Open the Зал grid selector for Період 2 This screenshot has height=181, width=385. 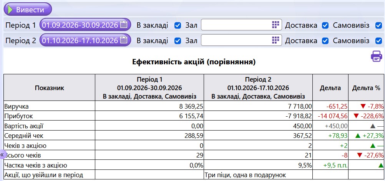point(276,40)
